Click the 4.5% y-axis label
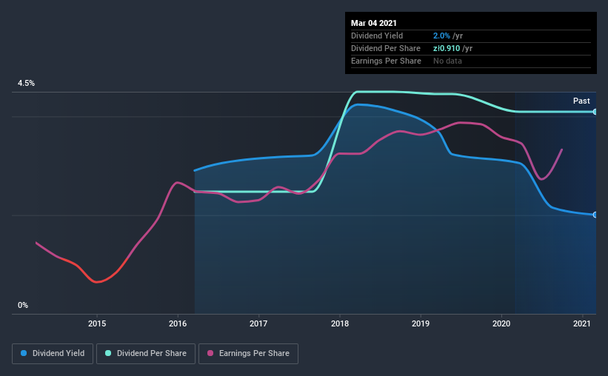The width and height of the screenshot is (608, 376). [x=26, y=84]
